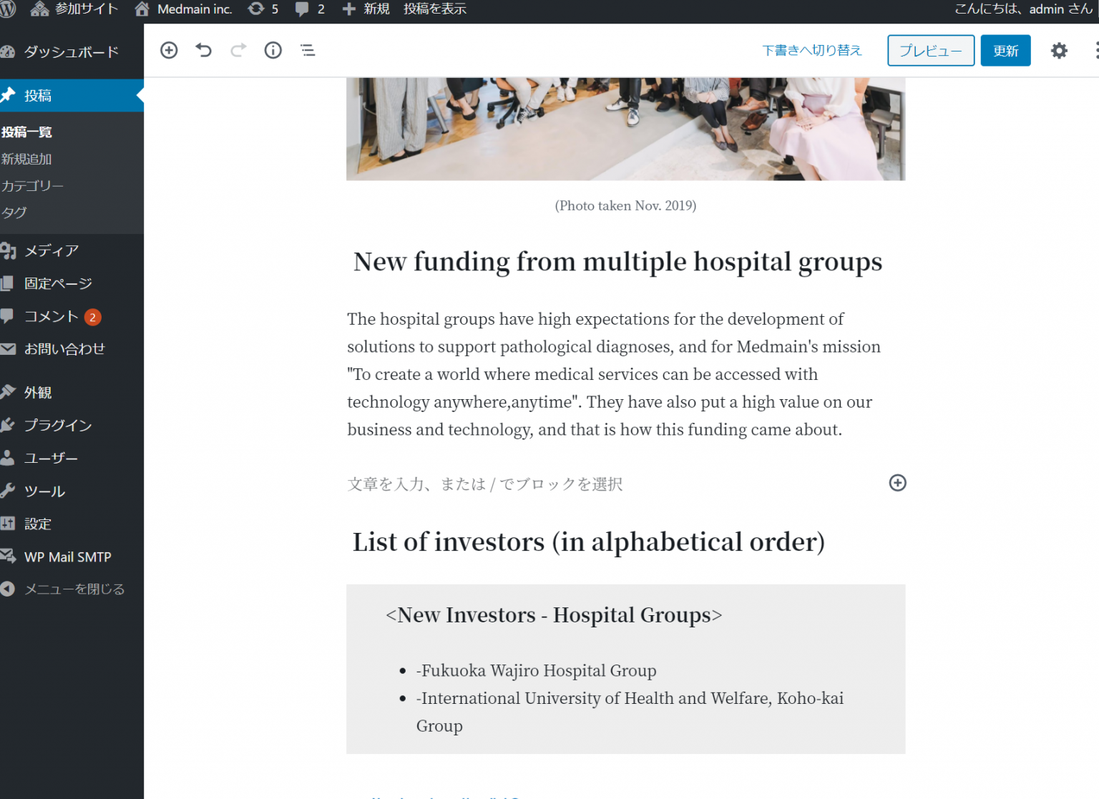Open the プラグイン plugins menu
1099x799 pixels.
tap(57, 425)
